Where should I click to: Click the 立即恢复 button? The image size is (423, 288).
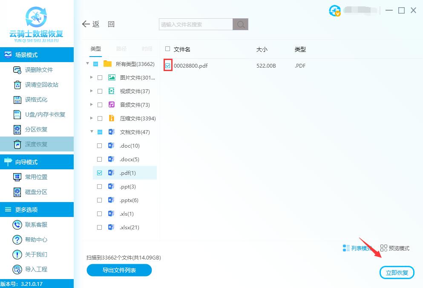pos(397,273)
